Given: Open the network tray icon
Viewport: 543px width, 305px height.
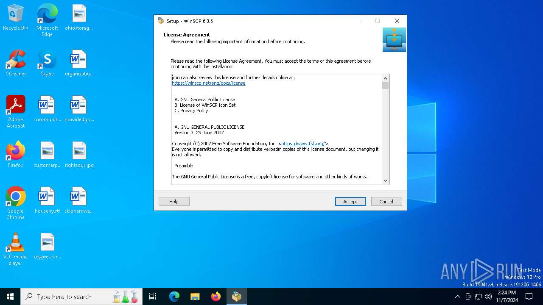Looking at the screenshot, I should point(478,297).
